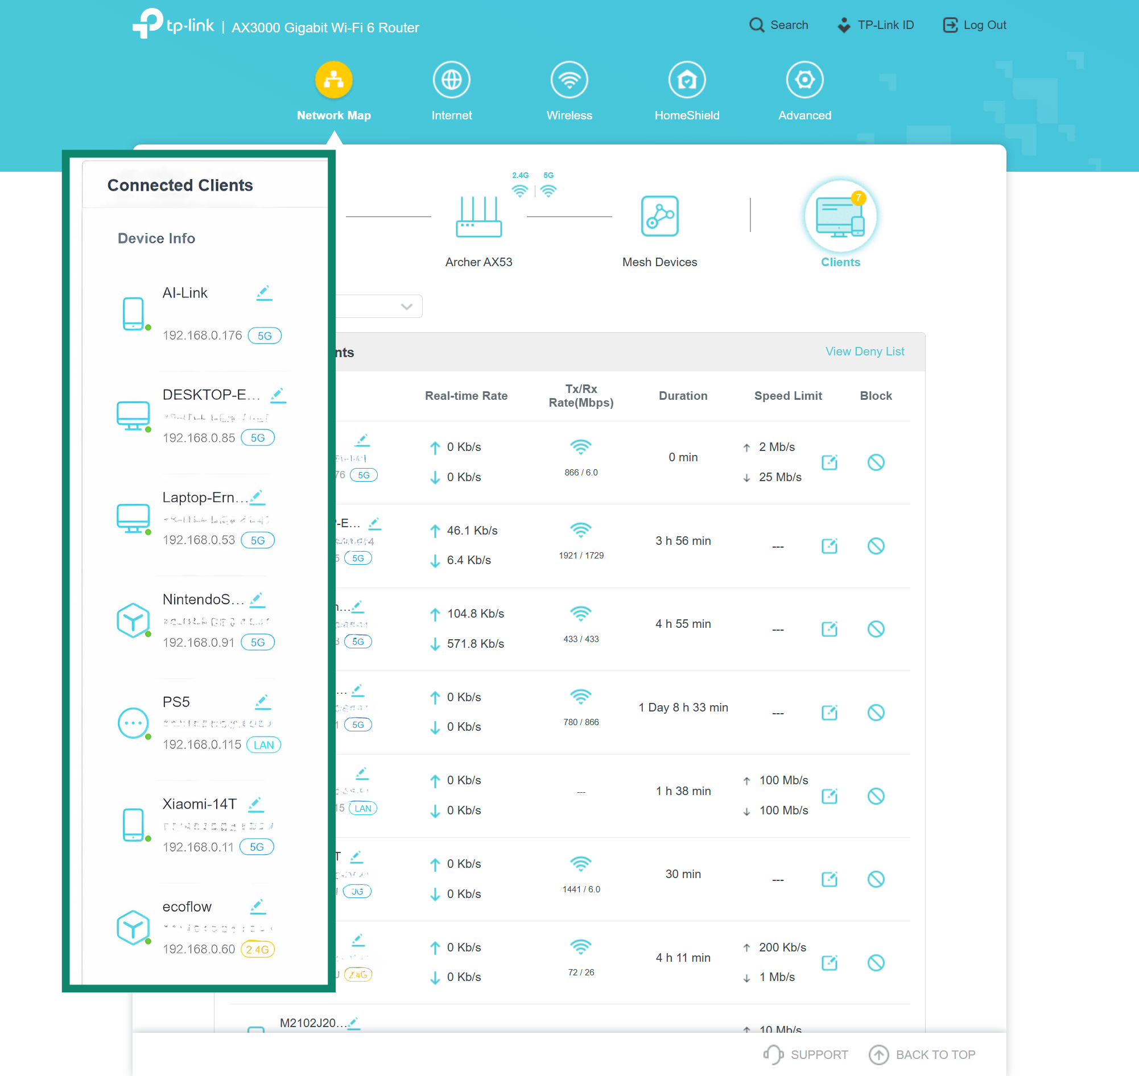Image resolution: width=1139 pixels, height=1076 pixels.
Task: Click the Clients device group icon
Action: pos(840,215)
